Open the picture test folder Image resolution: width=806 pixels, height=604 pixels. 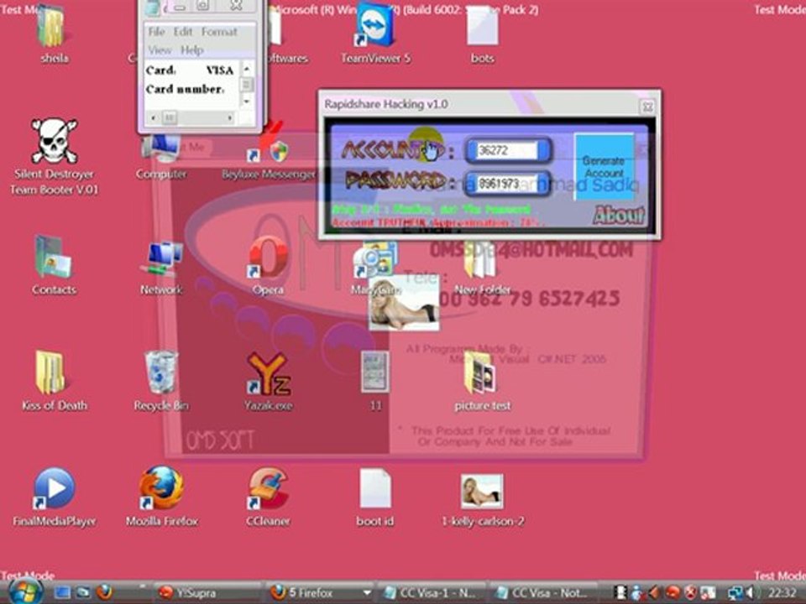[482, 383]
